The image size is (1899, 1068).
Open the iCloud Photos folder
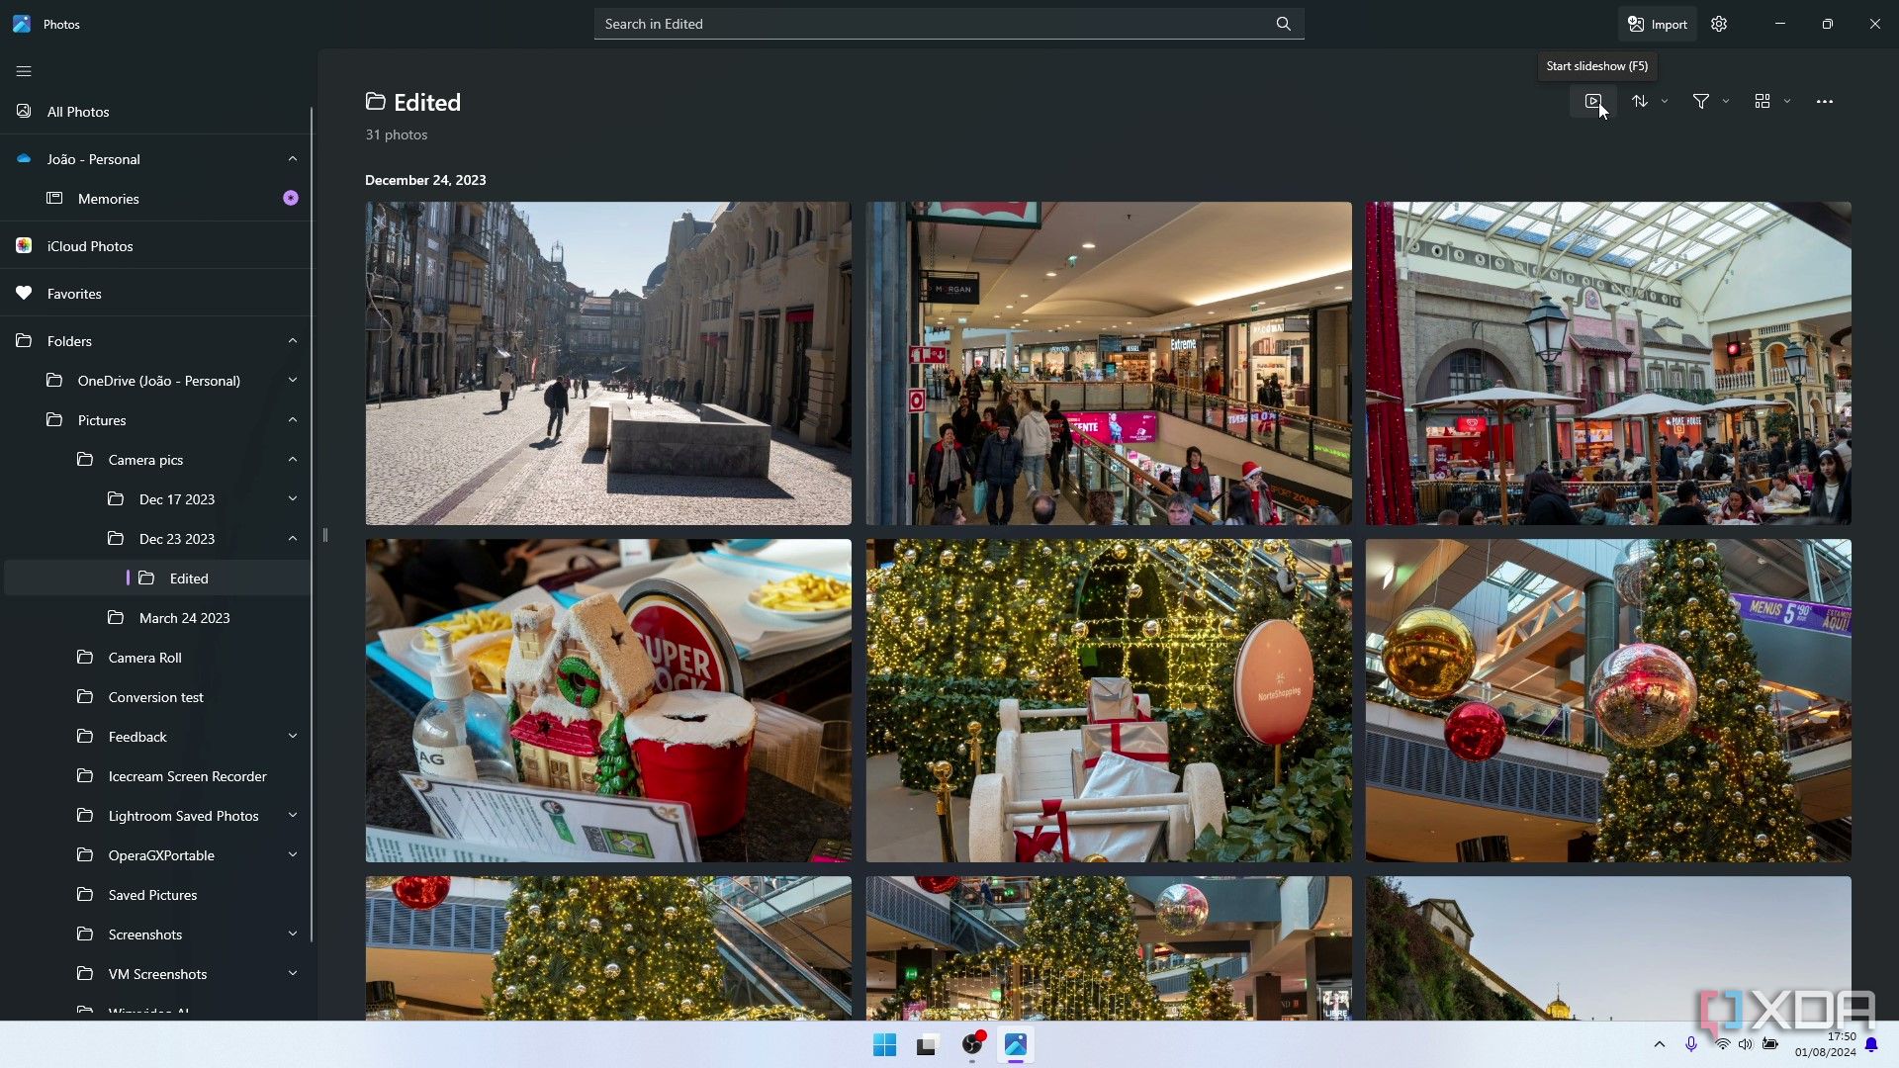click(x=90, y=245)
